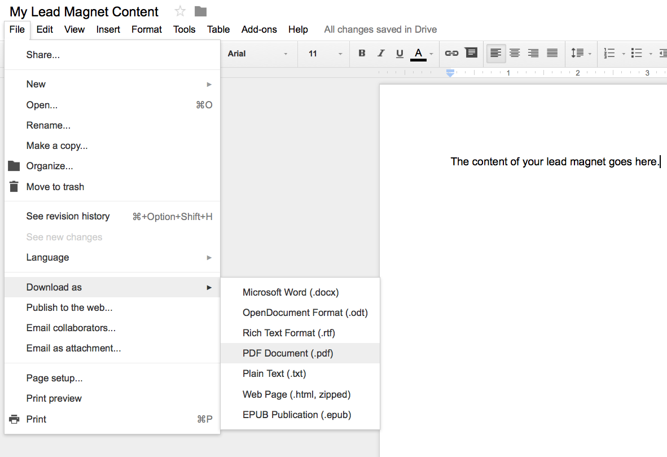Open the Add-ons menu
This screenshot has width=667, height=457.
259,30
